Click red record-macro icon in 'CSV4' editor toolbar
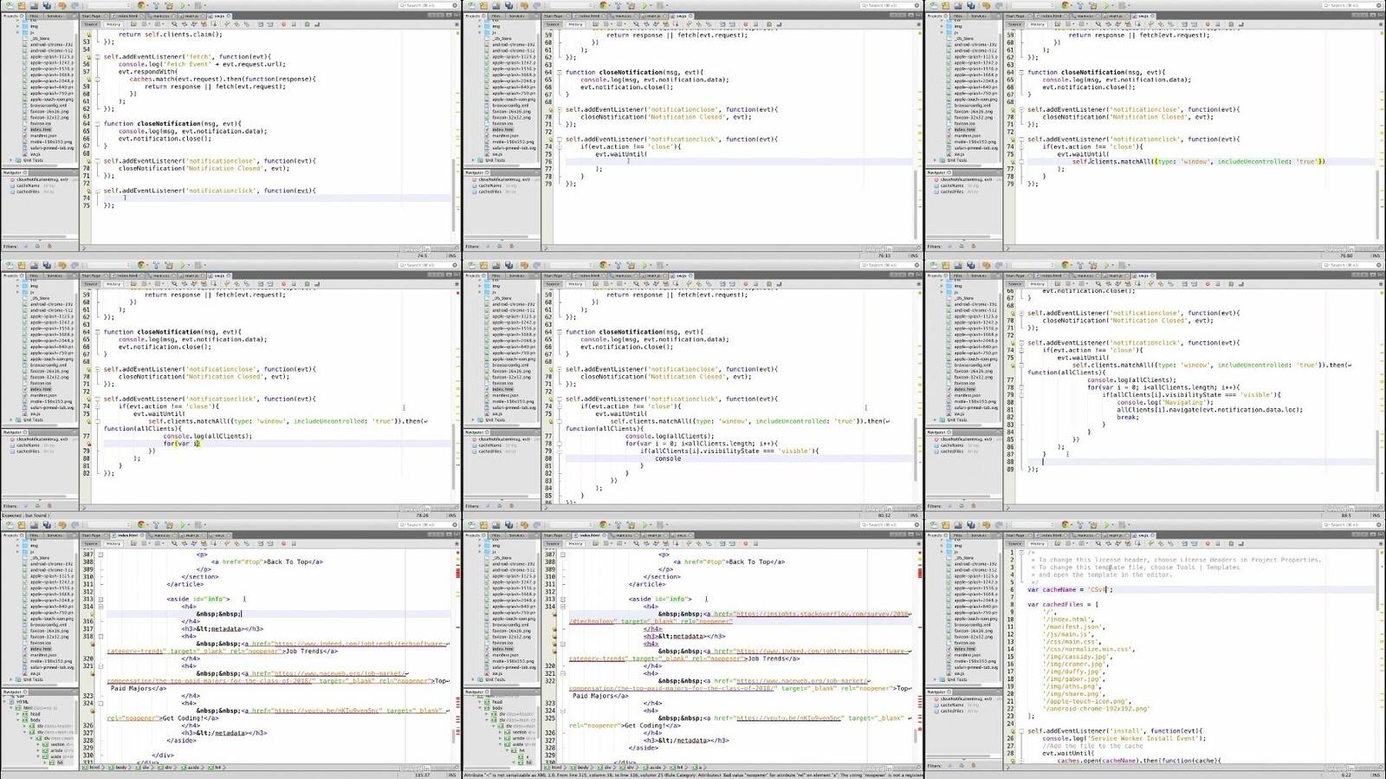The width and height of the screenshot is (1386, 779). (x=1207, y=544)
